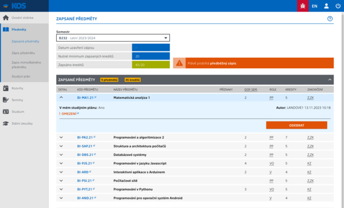Open Zápis mimořádného předmětu

pyautogui.click(x=26, y=65)
